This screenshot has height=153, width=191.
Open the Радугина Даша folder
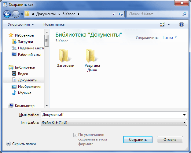tap(92, 59)
